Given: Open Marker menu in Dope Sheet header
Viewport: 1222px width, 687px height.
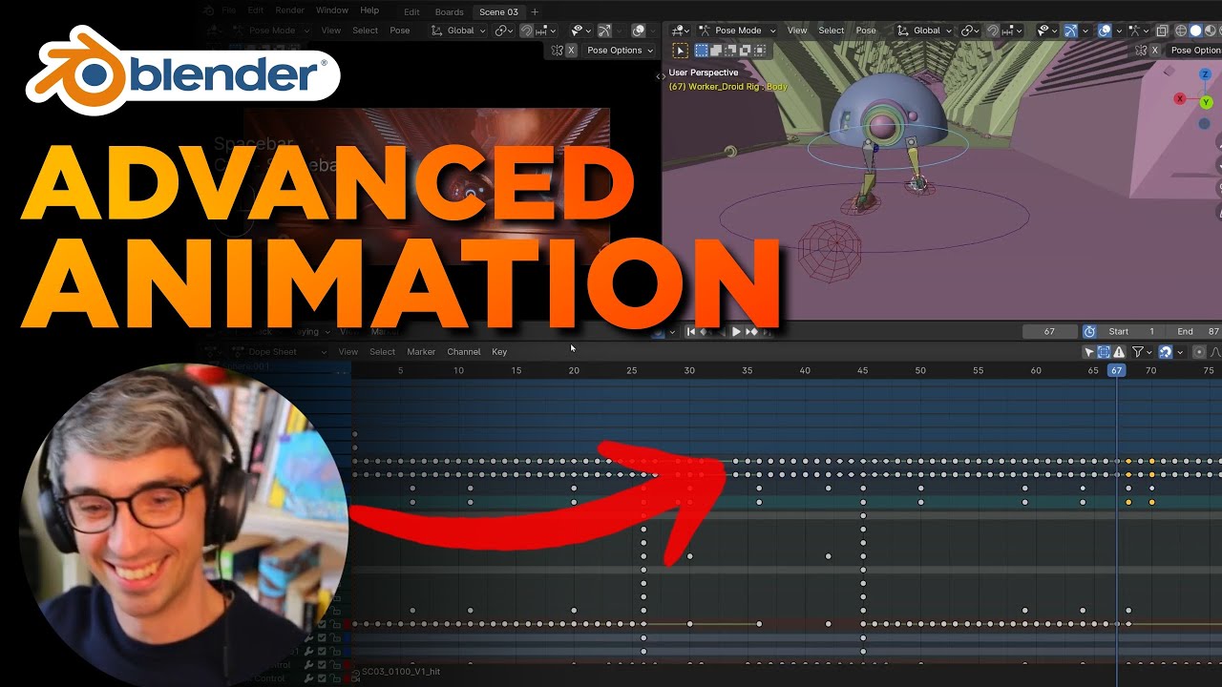Looking at the screenshot, I should pos(421,352).
